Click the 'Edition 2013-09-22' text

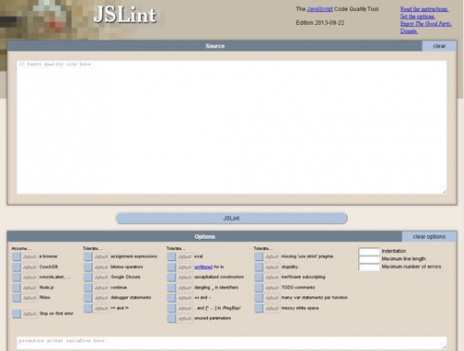[320, 23]
